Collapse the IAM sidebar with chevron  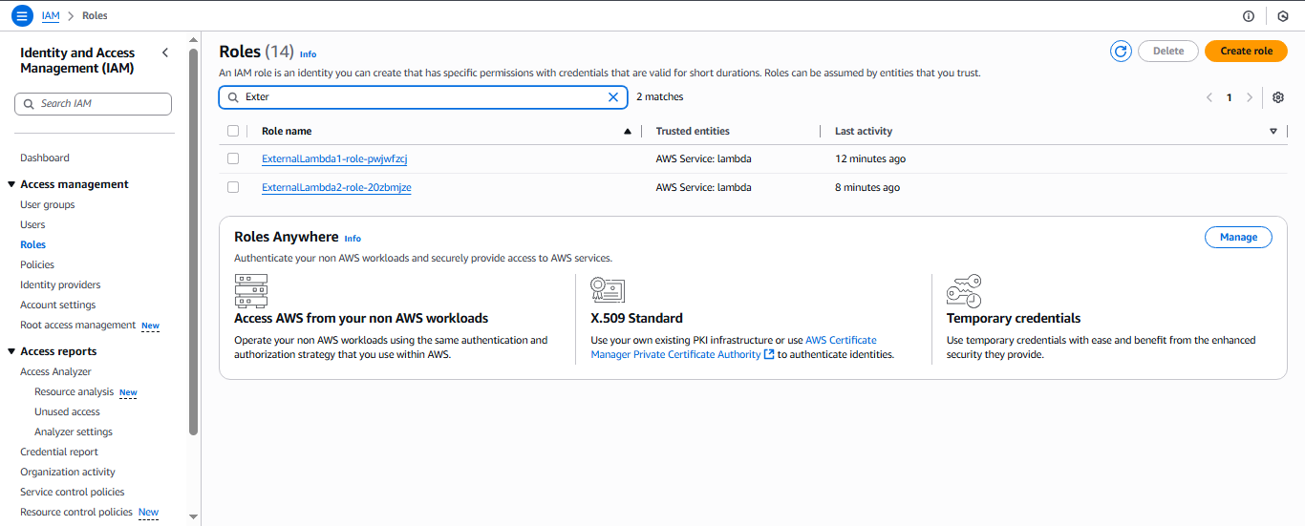165,53
